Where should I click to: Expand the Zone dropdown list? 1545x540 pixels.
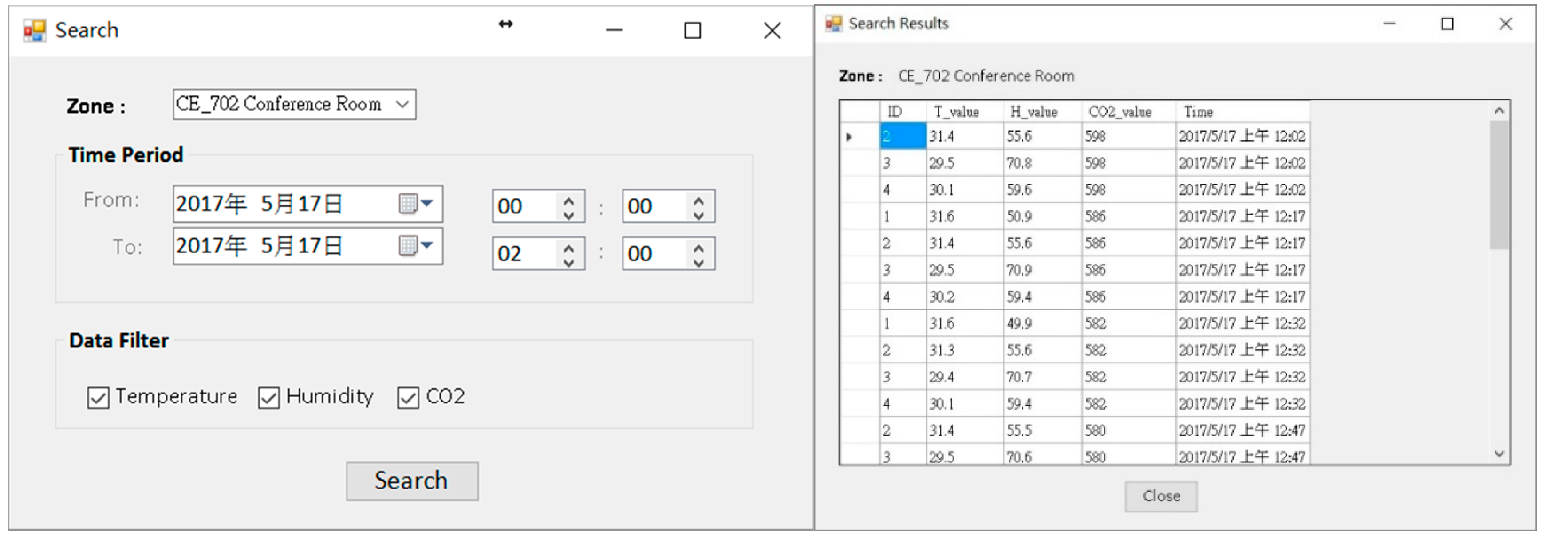pyautogui.click(x=402, y=104)
